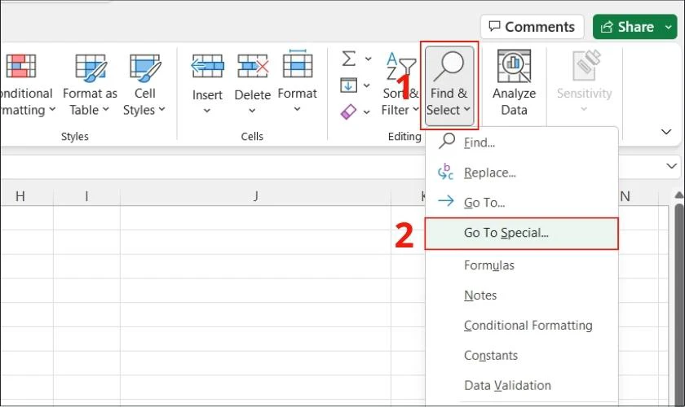The height and width of the screenshot is (407, 685).
Task: Click the Sensitivity button
Action: tap(584, 83)
